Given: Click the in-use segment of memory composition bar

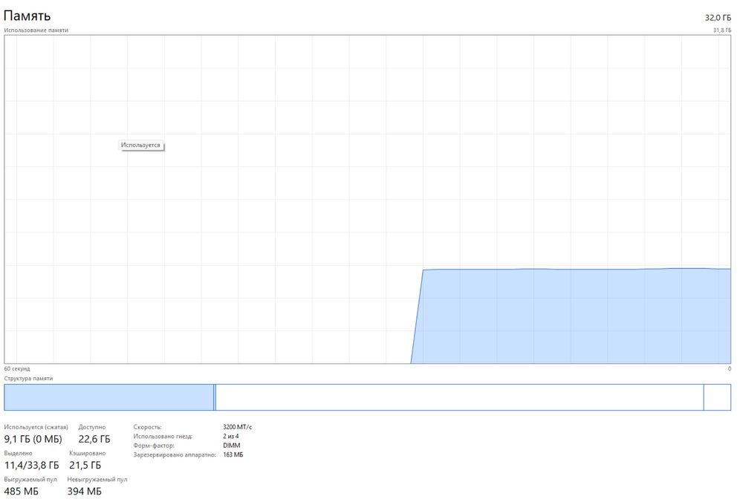Looking at the screenshot, I should click(x=109, y=397).
